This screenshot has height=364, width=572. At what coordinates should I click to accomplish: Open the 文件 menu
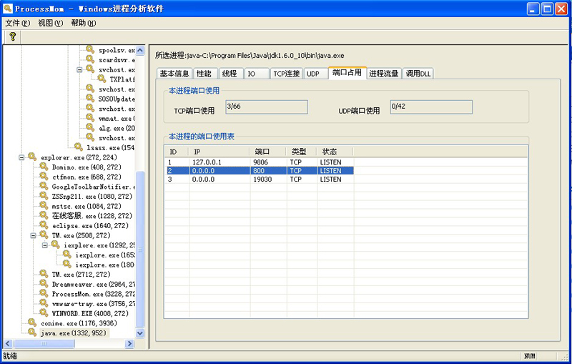[x=17, y=23]
